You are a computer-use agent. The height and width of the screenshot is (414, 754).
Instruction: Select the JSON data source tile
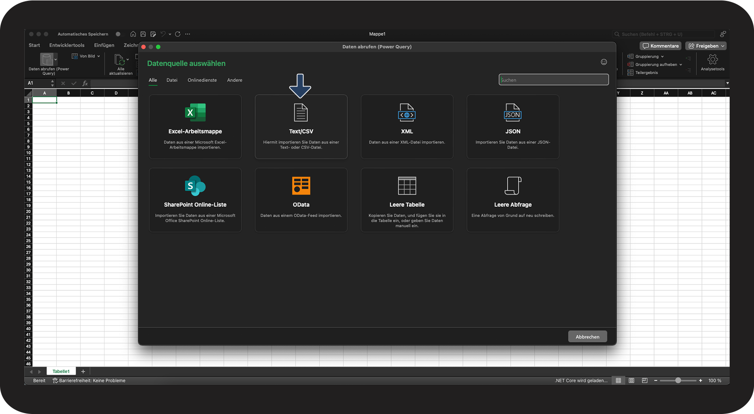(512, 127)
